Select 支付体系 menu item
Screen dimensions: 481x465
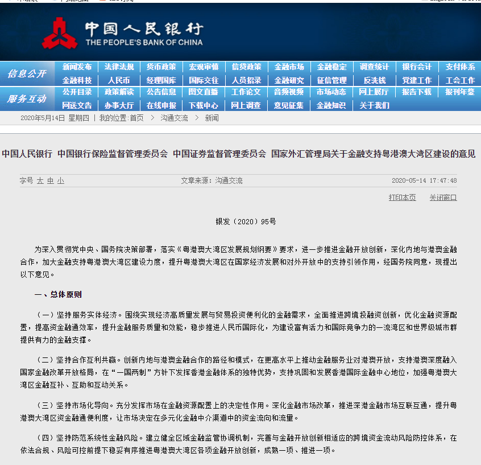(x=460, y=67)
